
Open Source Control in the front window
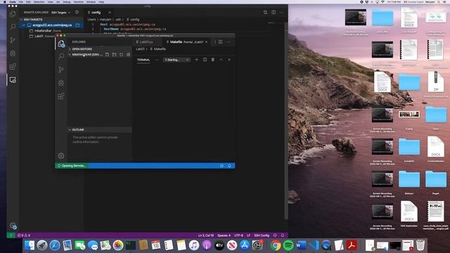point(61,70)
